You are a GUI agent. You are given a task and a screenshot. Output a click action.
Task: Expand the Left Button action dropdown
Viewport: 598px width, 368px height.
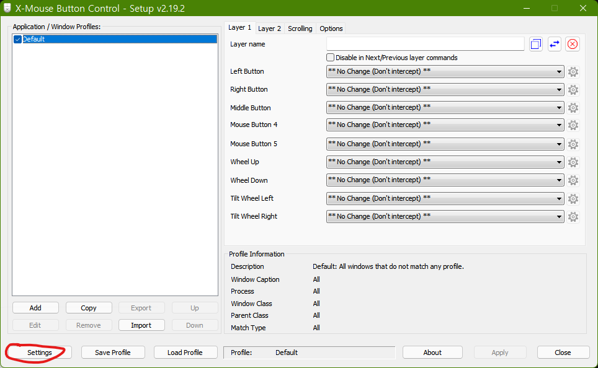pos(445,72)
